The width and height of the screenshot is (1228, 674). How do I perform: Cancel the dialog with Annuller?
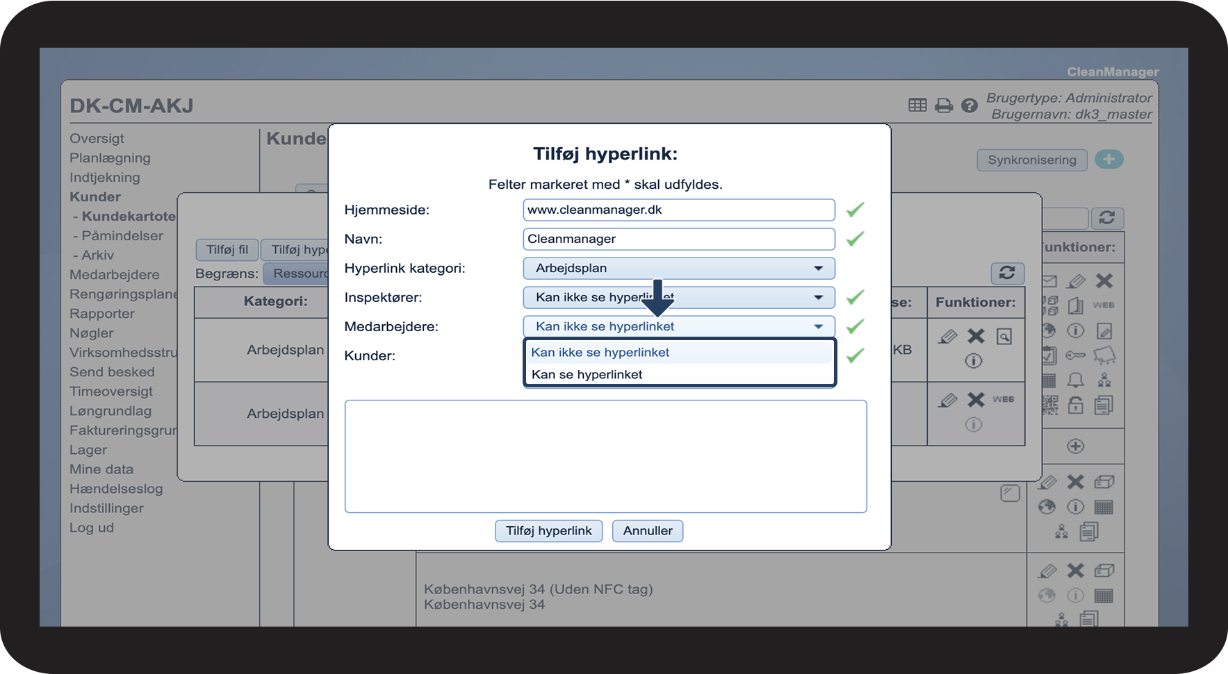pos(648,530)
